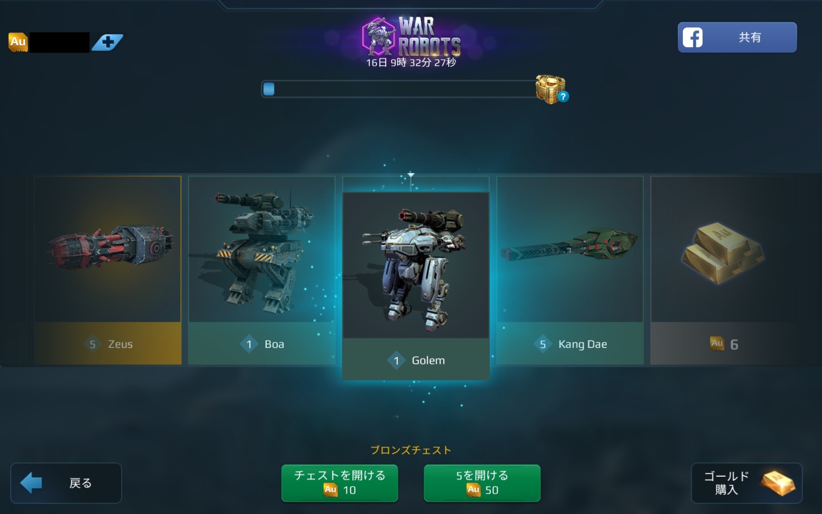822x514 pixels.
Task: Select the Zeus weapon card
Action: click(108, 270)
